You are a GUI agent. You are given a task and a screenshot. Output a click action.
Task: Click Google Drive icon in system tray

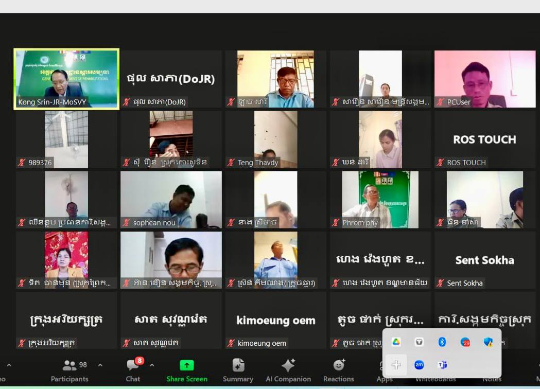(x=396, y=342)
